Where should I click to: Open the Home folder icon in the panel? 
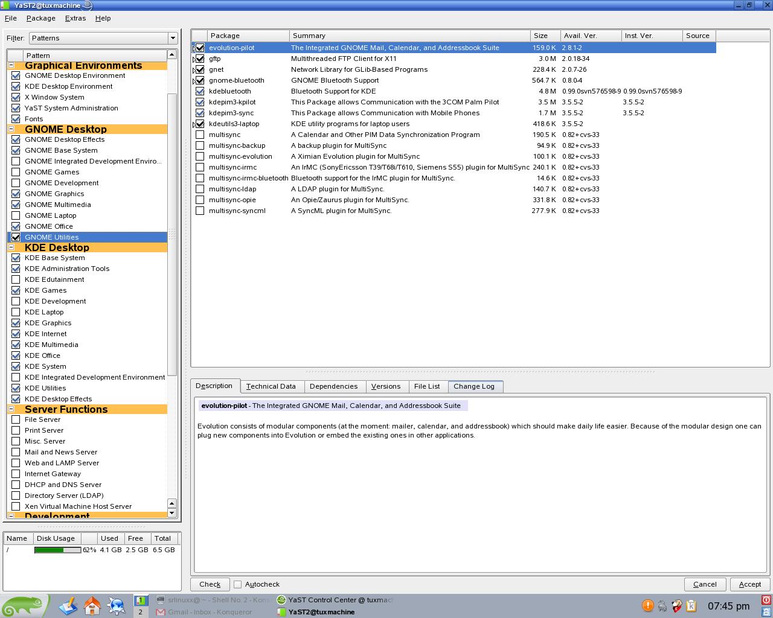click(92, 605)
